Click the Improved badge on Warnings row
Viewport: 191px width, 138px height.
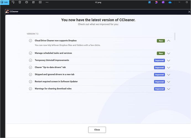(159, 89)
